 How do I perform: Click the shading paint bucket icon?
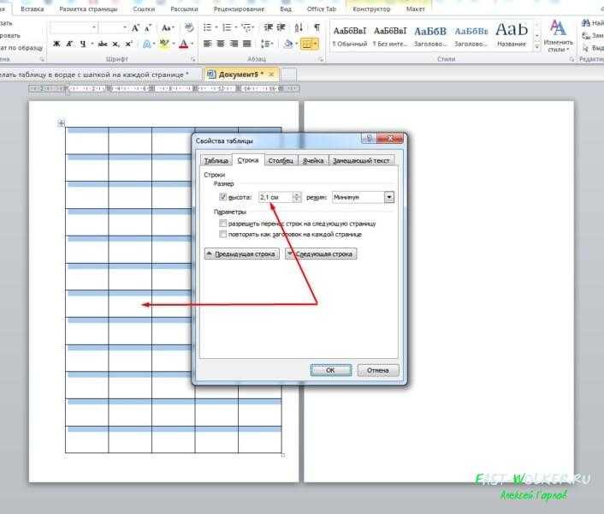288,44
